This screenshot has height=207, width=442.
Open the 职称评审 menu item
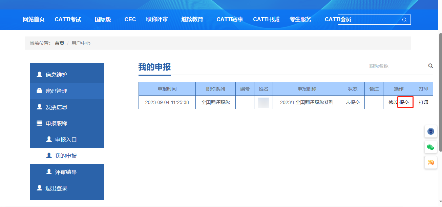pos(157,19)
